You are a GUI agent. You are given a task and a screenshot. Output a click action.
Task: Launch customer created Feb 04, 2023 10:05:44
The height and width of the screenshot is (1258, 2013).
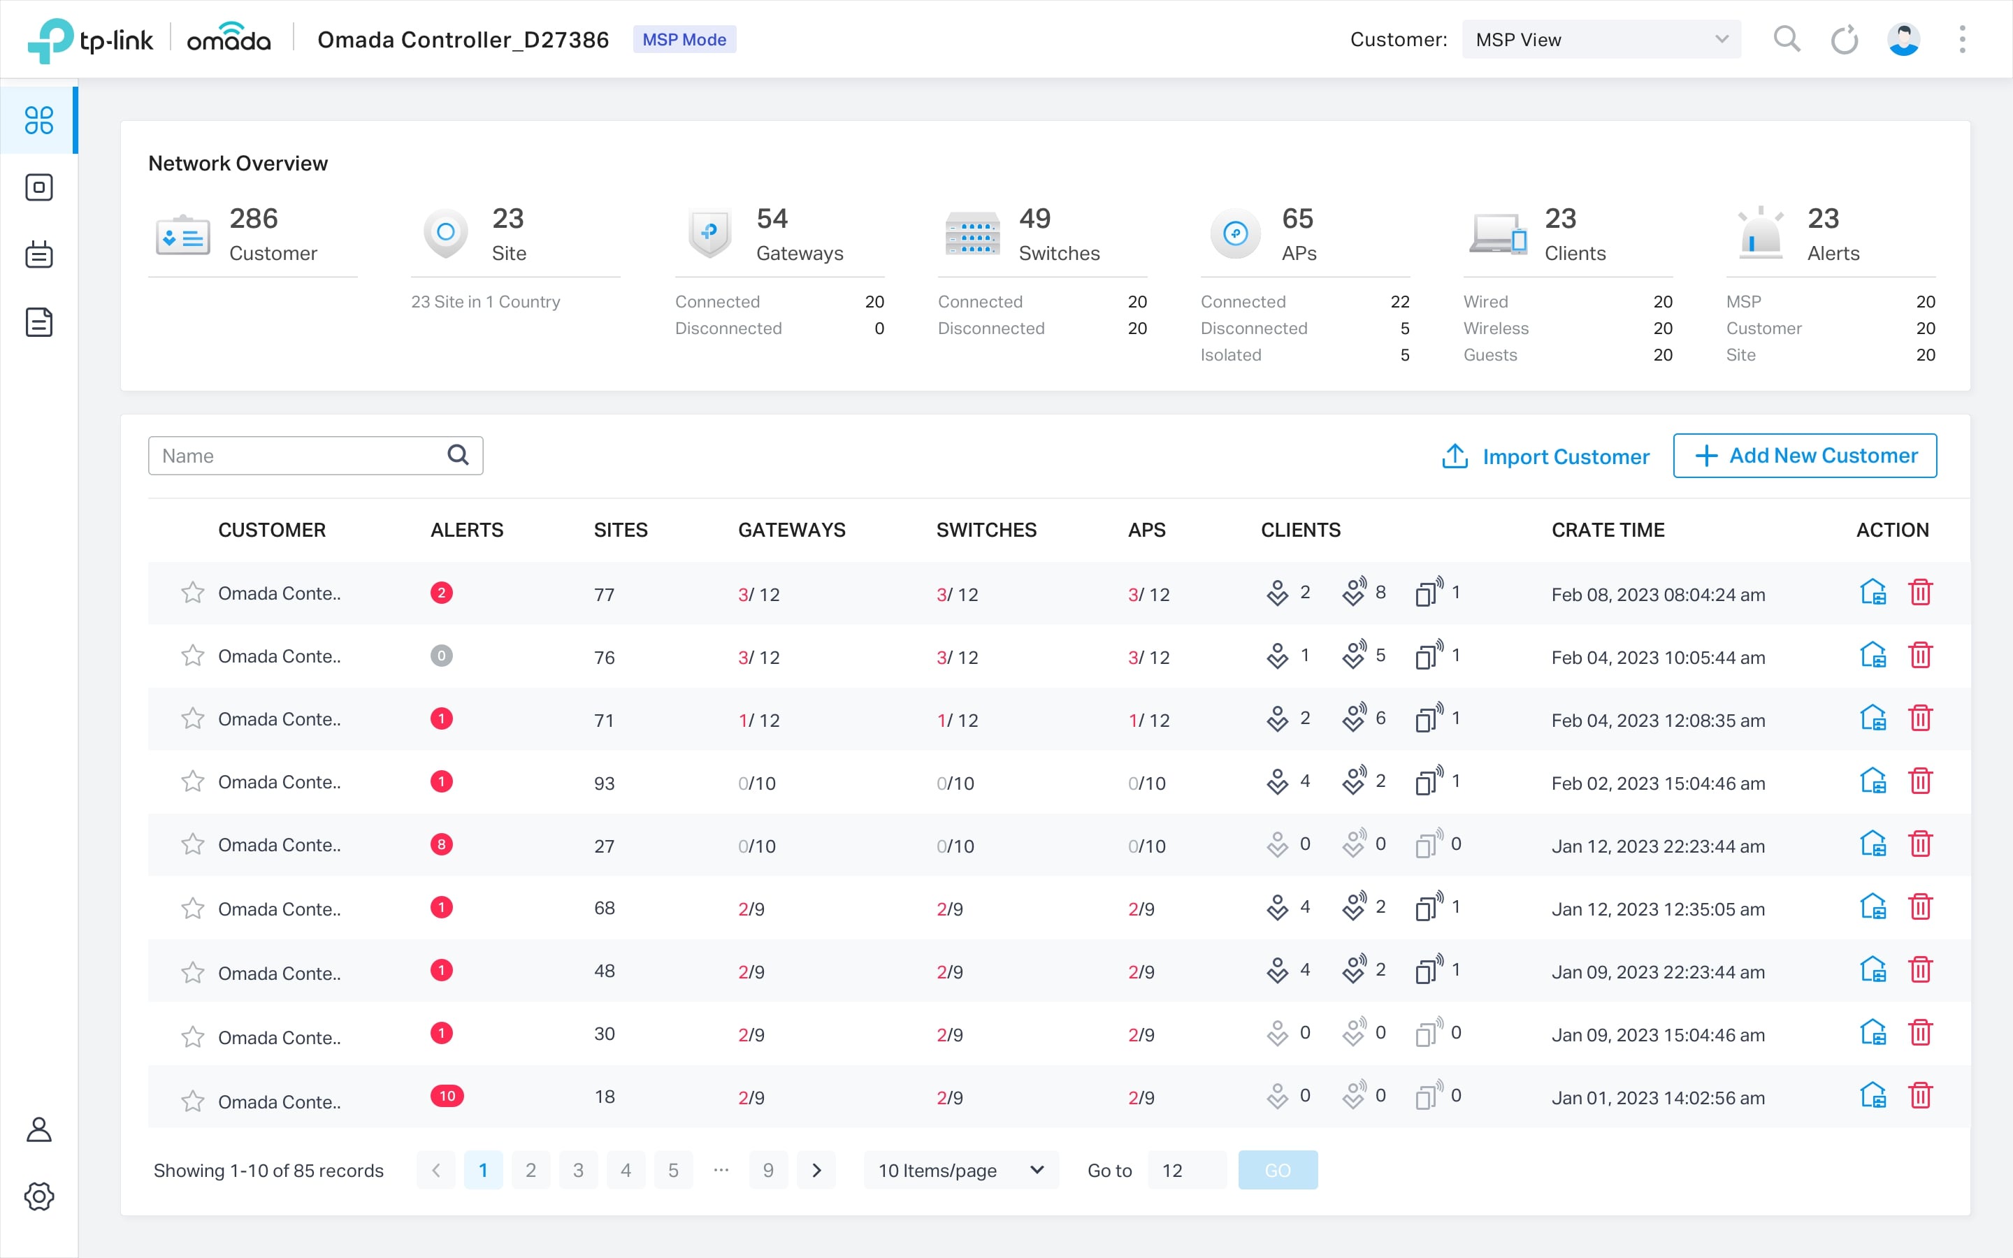[1873, 656]
